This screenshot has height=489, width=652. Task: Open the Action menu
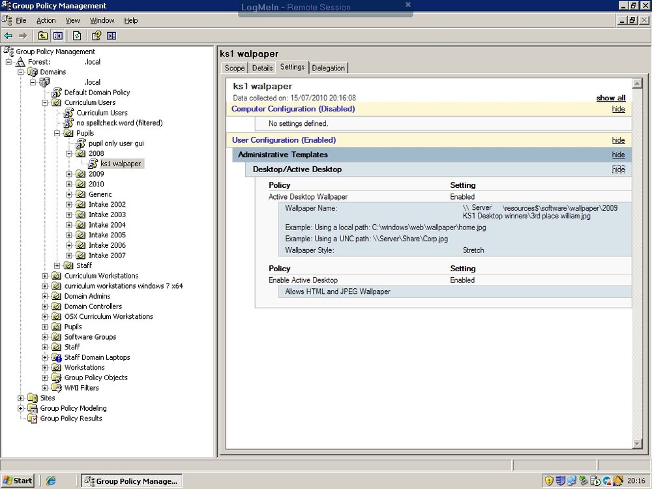(46, 20)
